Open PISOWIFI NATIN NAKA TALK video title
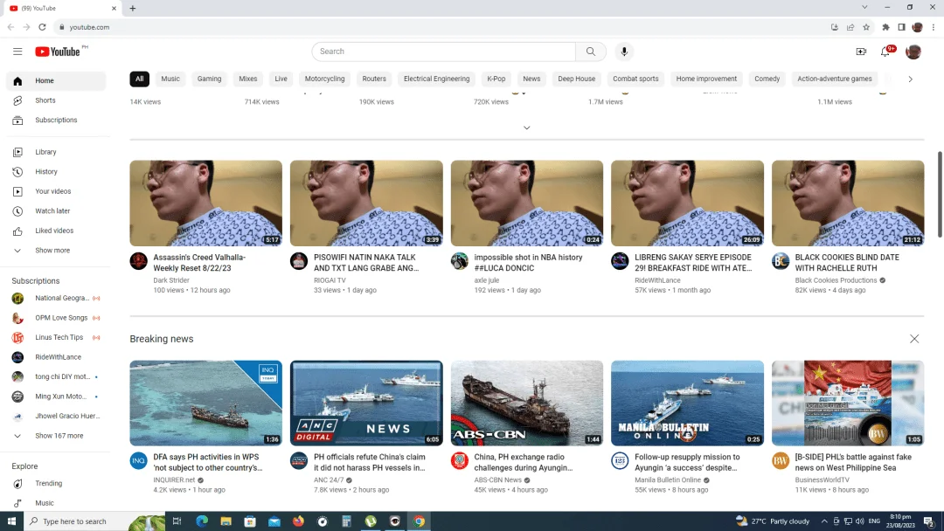Image resolution: width=944 pixels, height=531 pixels. click(366, 263)
